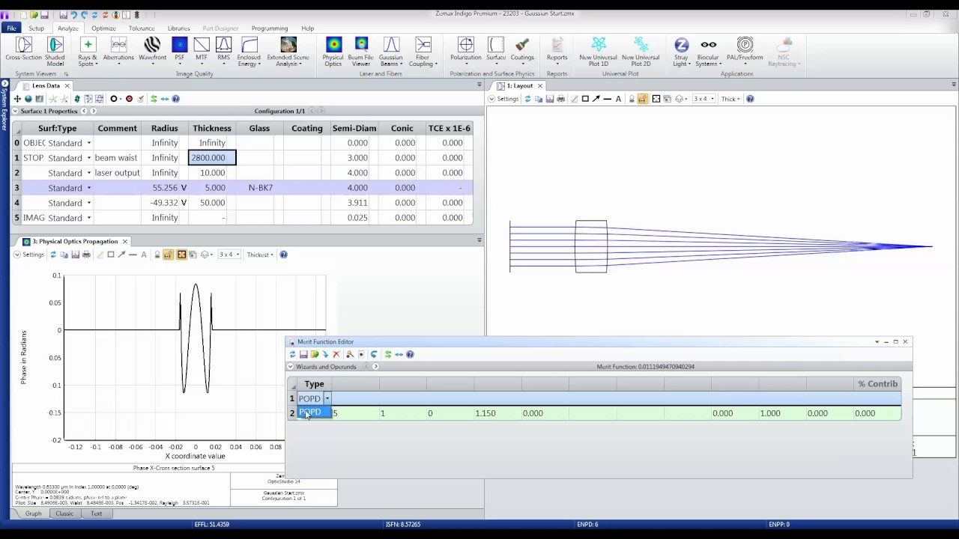Select text annotation tool in Layout toolbar
Screen dimensions: 959x539
618,99
